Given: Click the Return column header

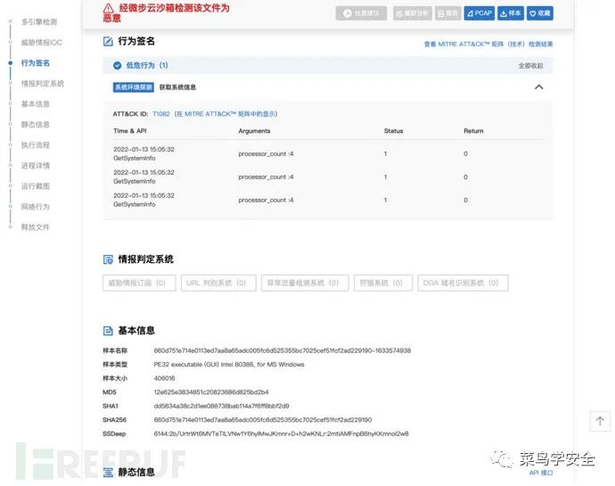Looking at the screenshot, I should click(x=473, y=131).
